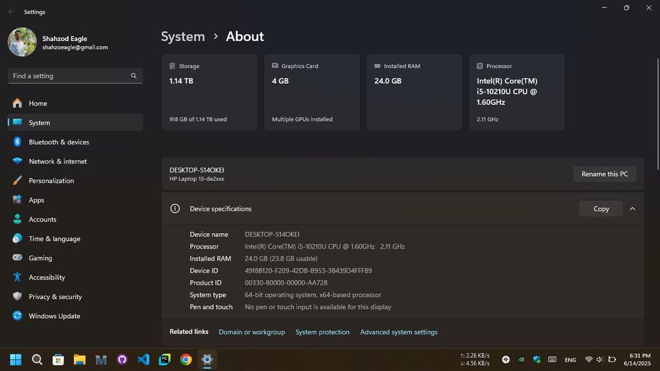Open File Explorer from the taskbar
Screen dimensions: 660x371
pyautogui.click(x=80, y=360)
